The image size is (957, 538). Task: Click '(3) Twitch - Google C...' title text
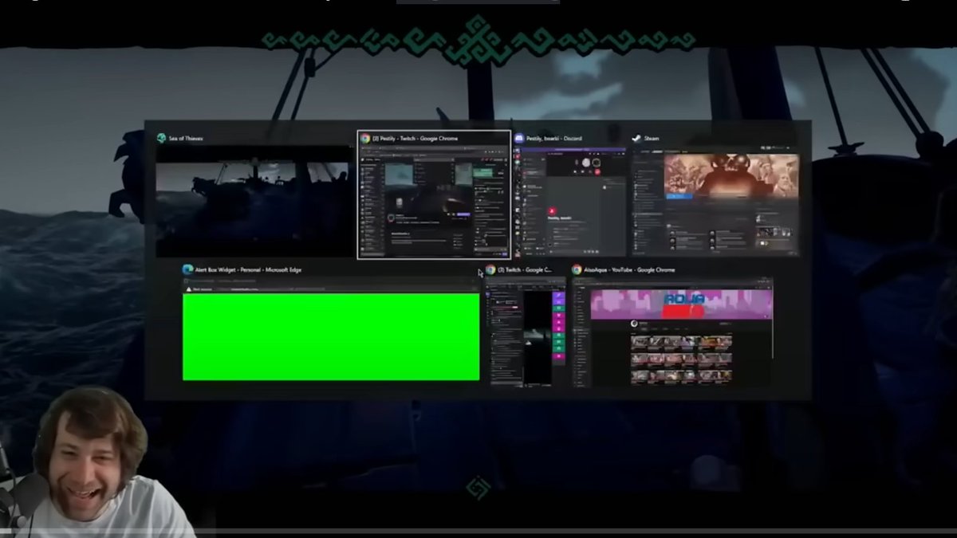point(525,270)
